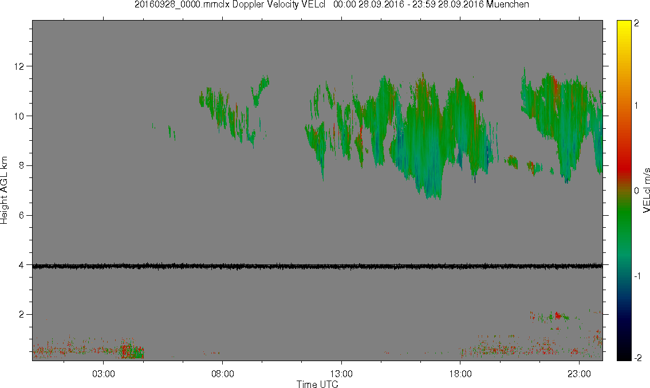Click the 'VELcl m/s' colorbar title
This screenshot has height=388, width=650.
tap(646, 190)
